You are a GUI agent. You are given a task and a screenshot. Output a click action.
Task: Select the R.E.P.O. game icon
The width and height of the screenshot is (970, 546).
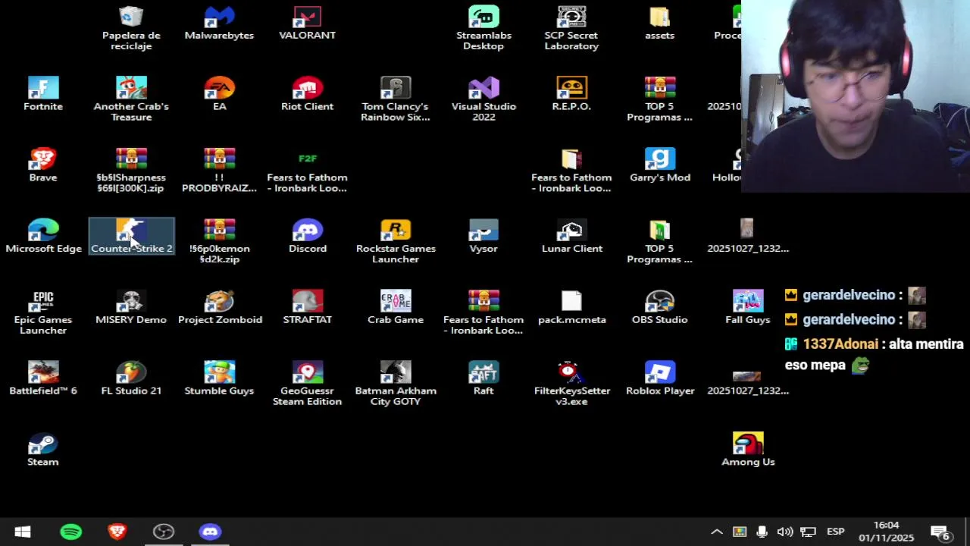coord(571,94)
